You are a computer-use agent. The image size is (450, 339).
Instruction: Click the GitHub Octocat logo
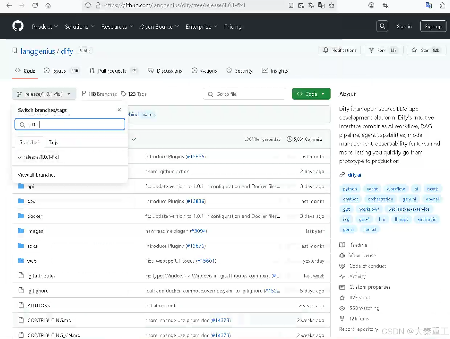pos(18,26)
